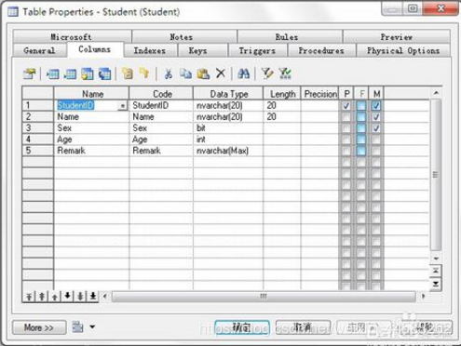Jump to last row grid arrow

(436, 284)
